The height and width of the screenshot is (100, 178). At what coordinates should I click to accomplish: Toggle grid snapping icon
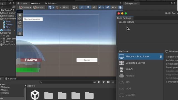tap(50, 7)
